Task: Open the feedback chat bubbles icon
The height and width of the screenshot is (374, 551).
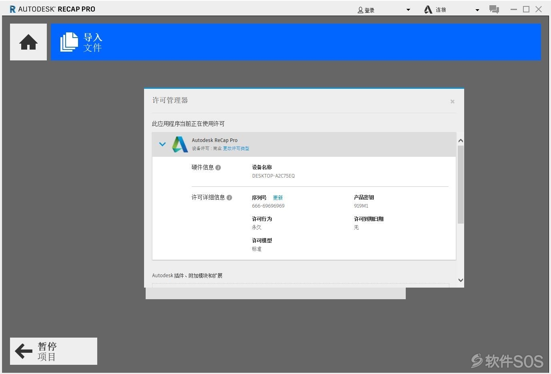Action: pos(494,9)
